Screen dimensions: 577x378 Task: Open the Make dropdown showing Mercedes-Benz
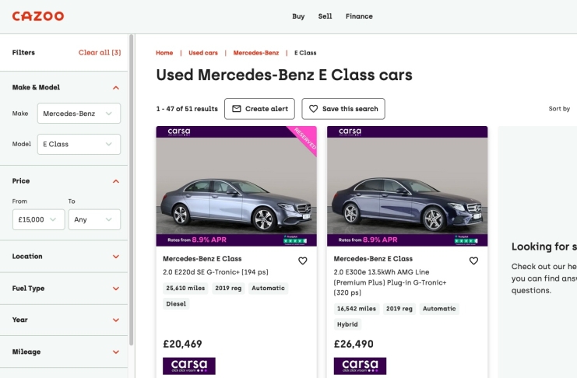(x=79, y=114)
